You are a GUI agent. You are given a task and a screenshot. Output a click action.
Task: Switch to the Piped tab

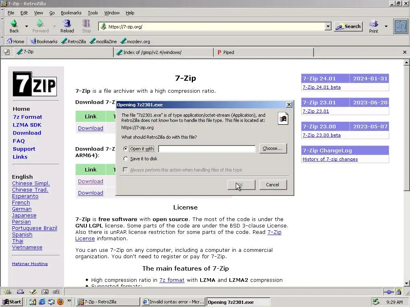263,52
